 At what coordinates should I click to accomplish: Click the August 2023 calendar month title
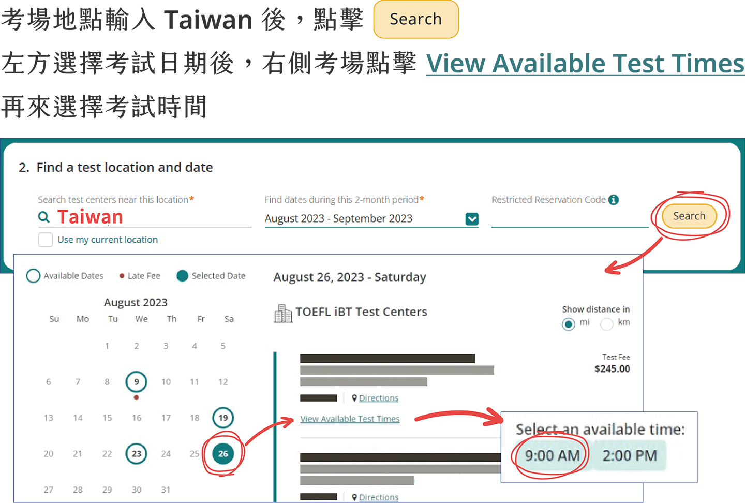(x=136, y=302)
